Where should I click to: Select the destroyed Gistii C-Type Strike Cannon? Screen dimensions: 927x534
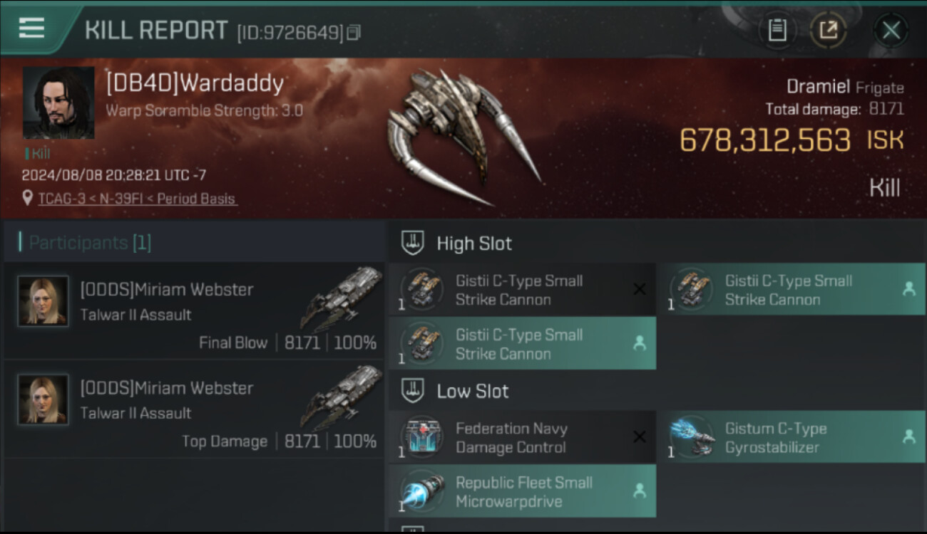point(522,290)
